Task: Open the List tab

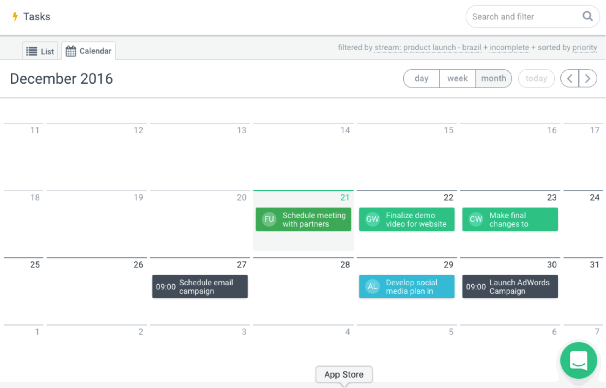Action: pos(40,51)
